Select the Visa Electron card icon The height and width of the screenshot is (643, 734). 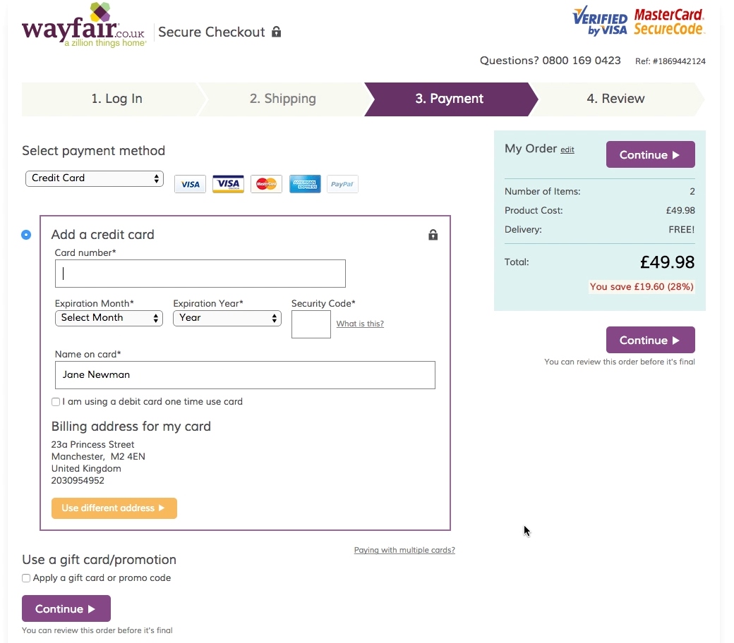pyautogui.click(x=227, y=183)
